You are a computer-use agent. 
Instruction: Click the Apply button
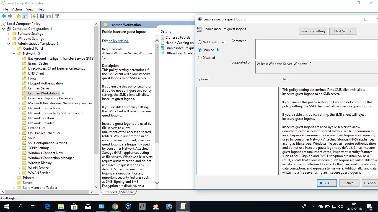370,183
